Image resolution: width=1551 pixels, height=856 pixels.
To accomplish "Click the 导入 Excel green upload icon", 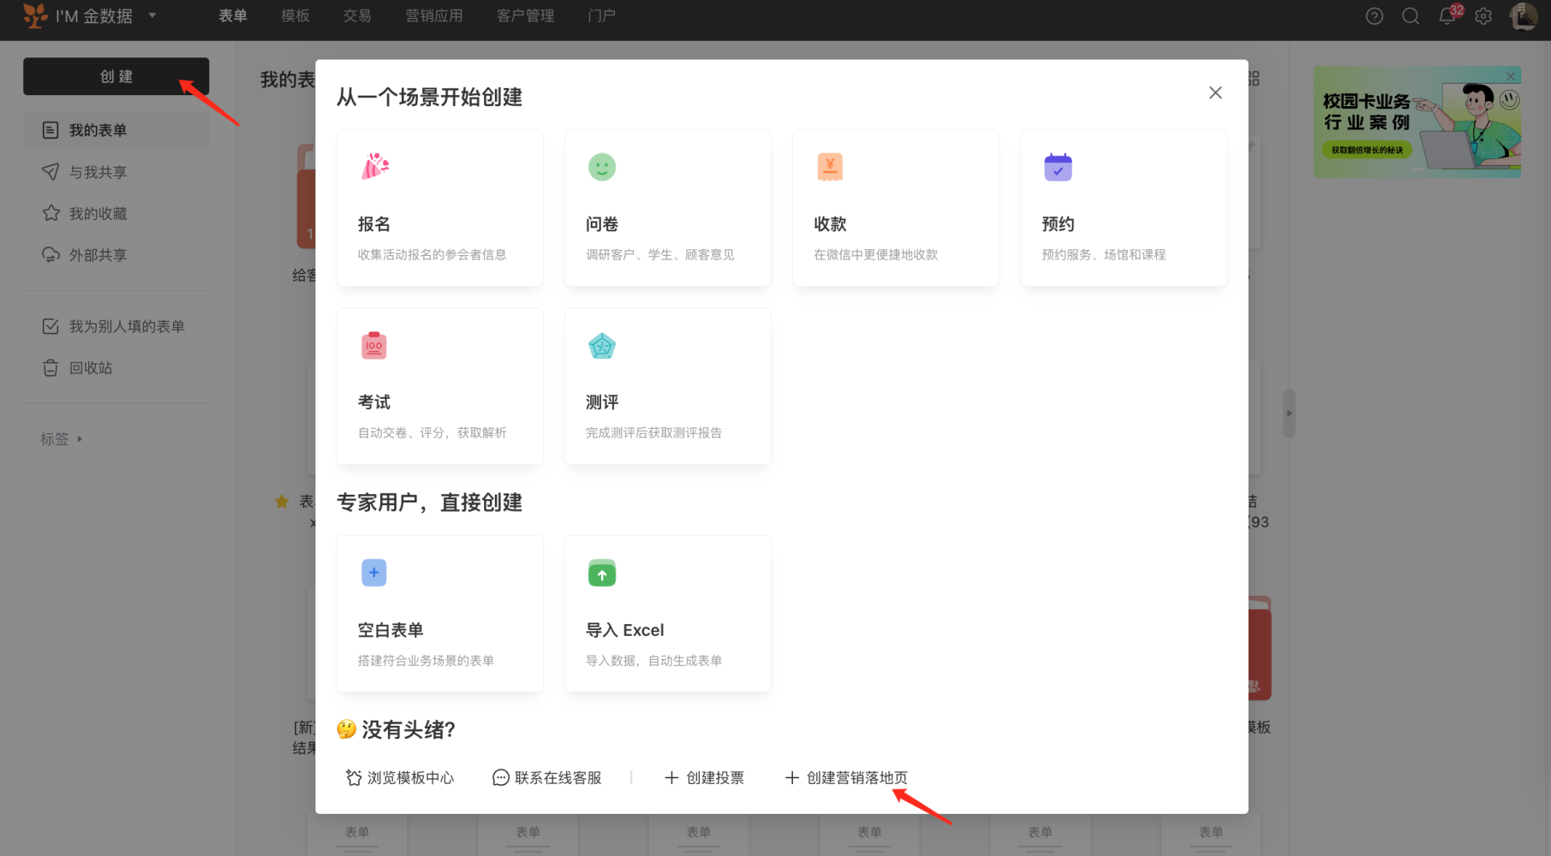I will pyautogui.click(x=602, y=573).
